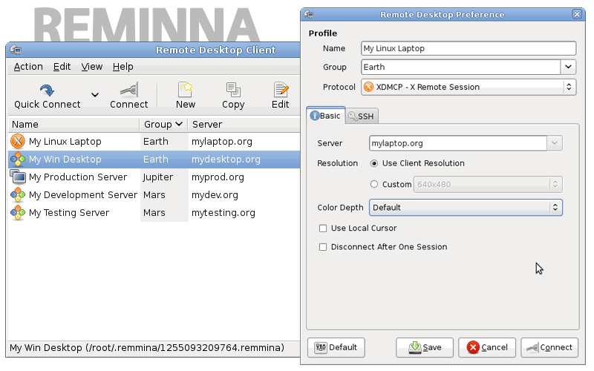
Task: Click the myprod.org server cell
Action: point(218,177)
